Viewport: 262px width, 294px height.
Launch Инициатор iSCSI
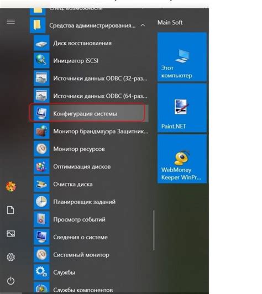click(x=91, y=61)
